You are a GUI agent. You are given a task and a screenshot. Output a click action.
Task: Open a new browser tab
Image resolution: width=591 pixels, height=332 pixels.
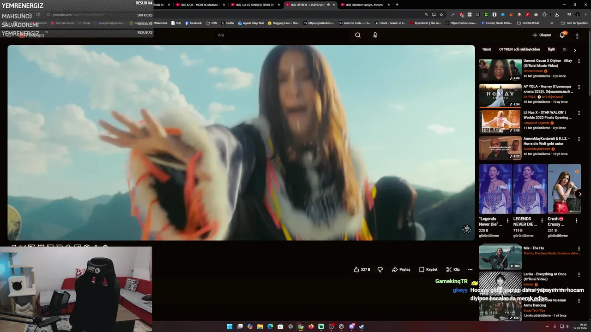(x=397, y=5)
